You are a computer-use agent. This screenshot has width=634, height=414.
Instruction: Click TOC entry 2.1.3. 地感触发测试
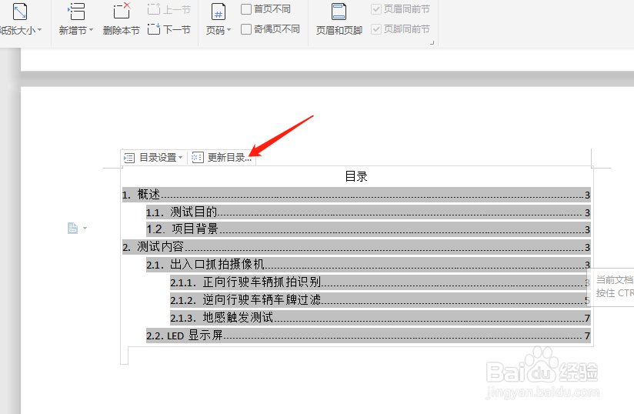coord(380,318)
